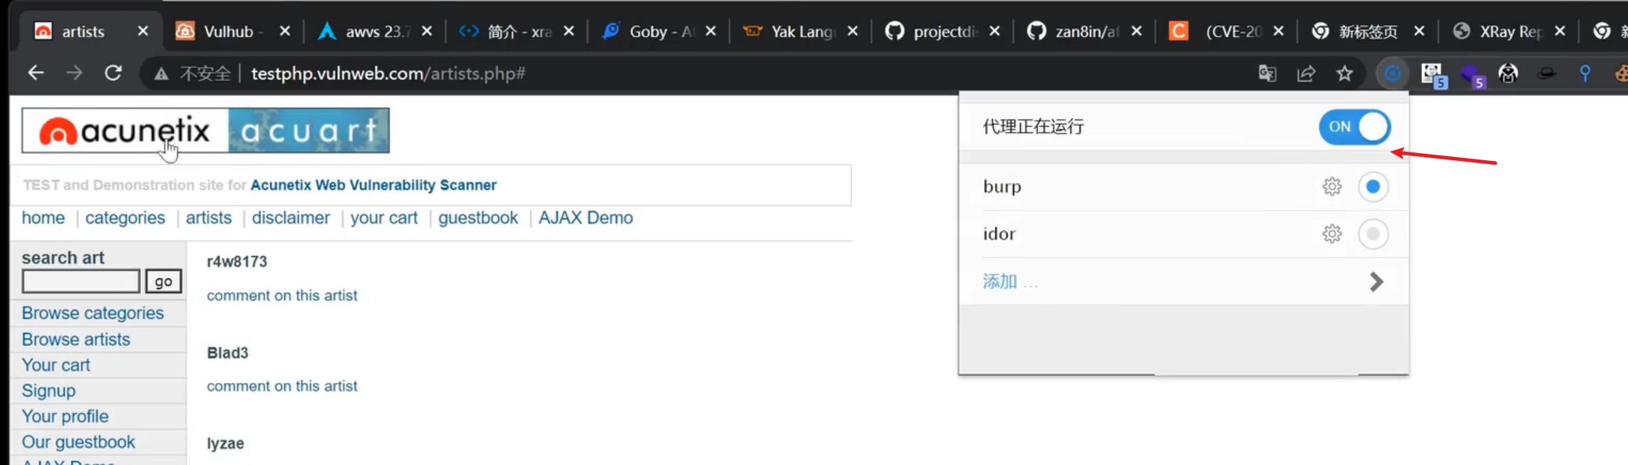
Task: Switch to the Vulhub tab
Action: (228, 31)
